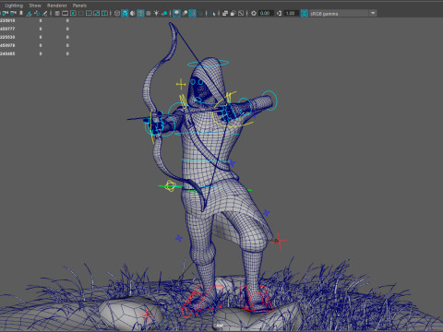Viewport: 443px width, 332px height.
Task: Toggle the Resolution Gate display
Action: [73, 13]
